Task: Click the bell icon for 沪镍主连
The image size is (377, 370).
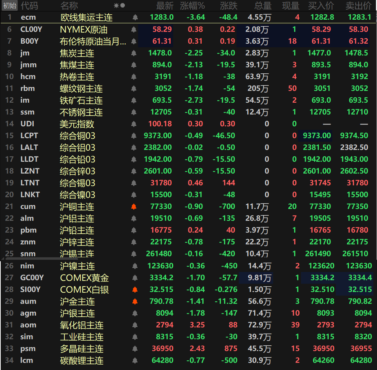Action: [x=135, y=266]
